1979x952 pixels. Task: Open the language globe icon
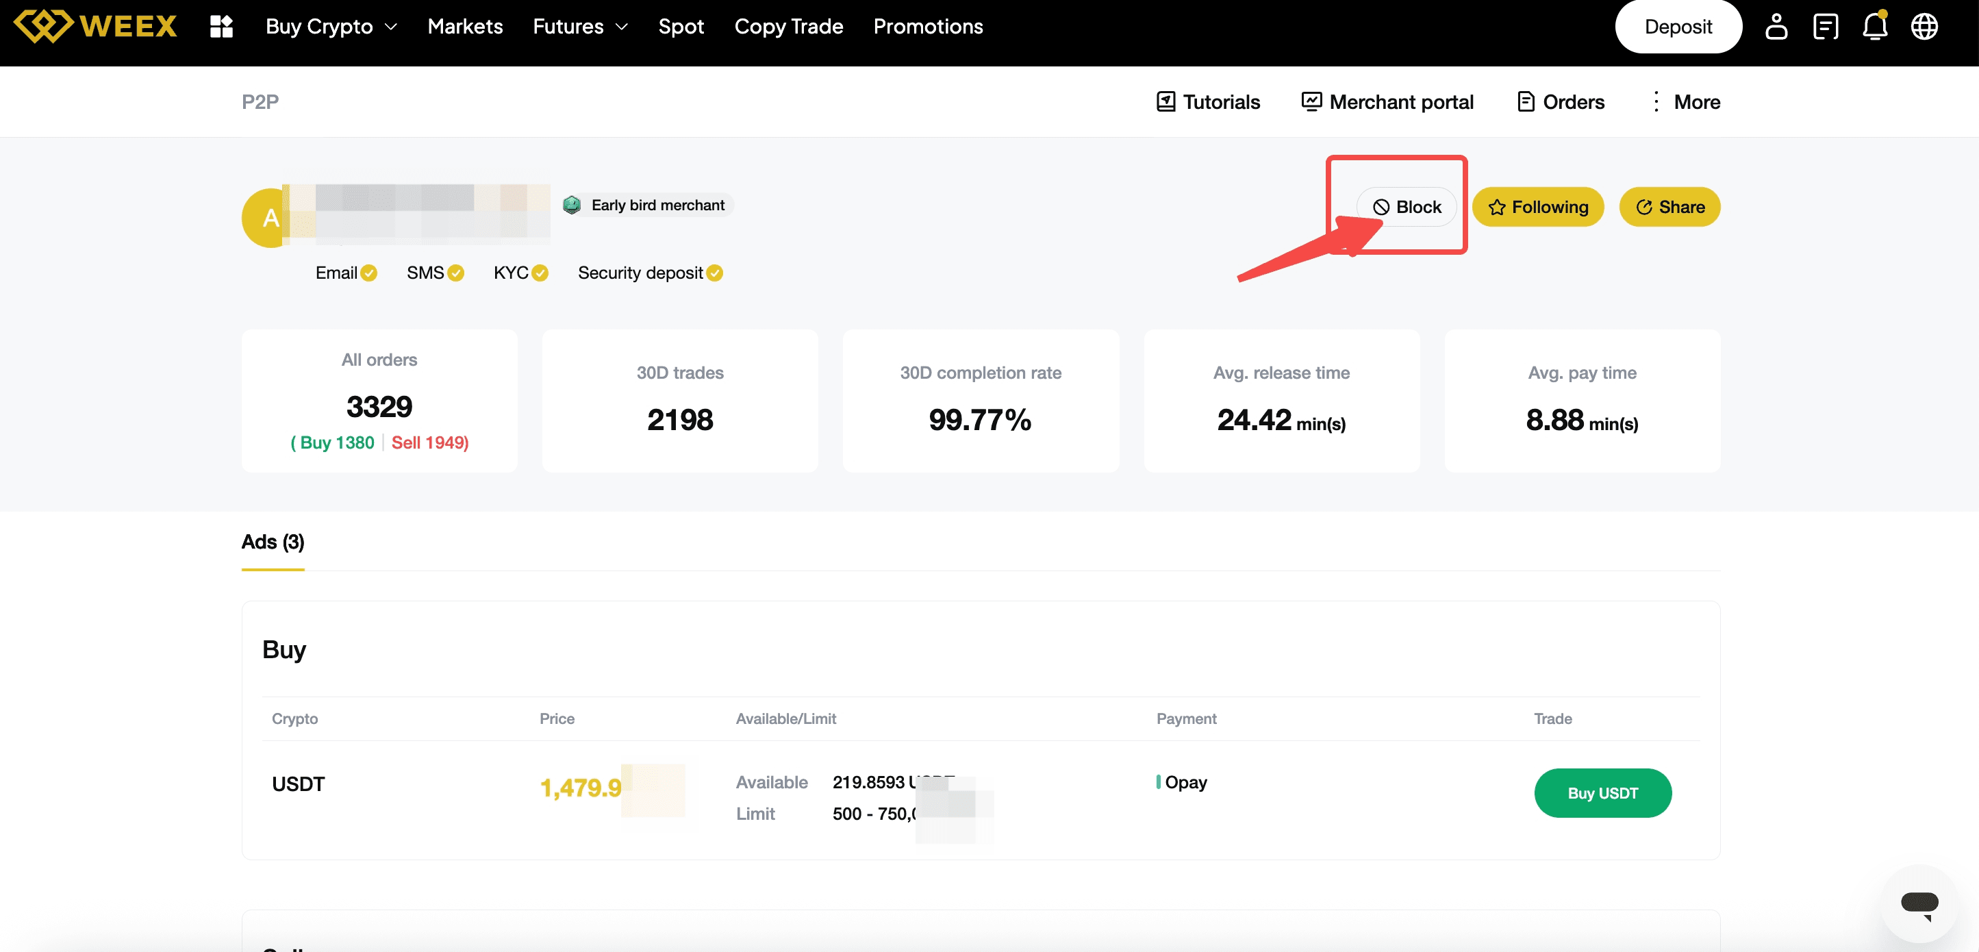click(x=1924, y=26)
